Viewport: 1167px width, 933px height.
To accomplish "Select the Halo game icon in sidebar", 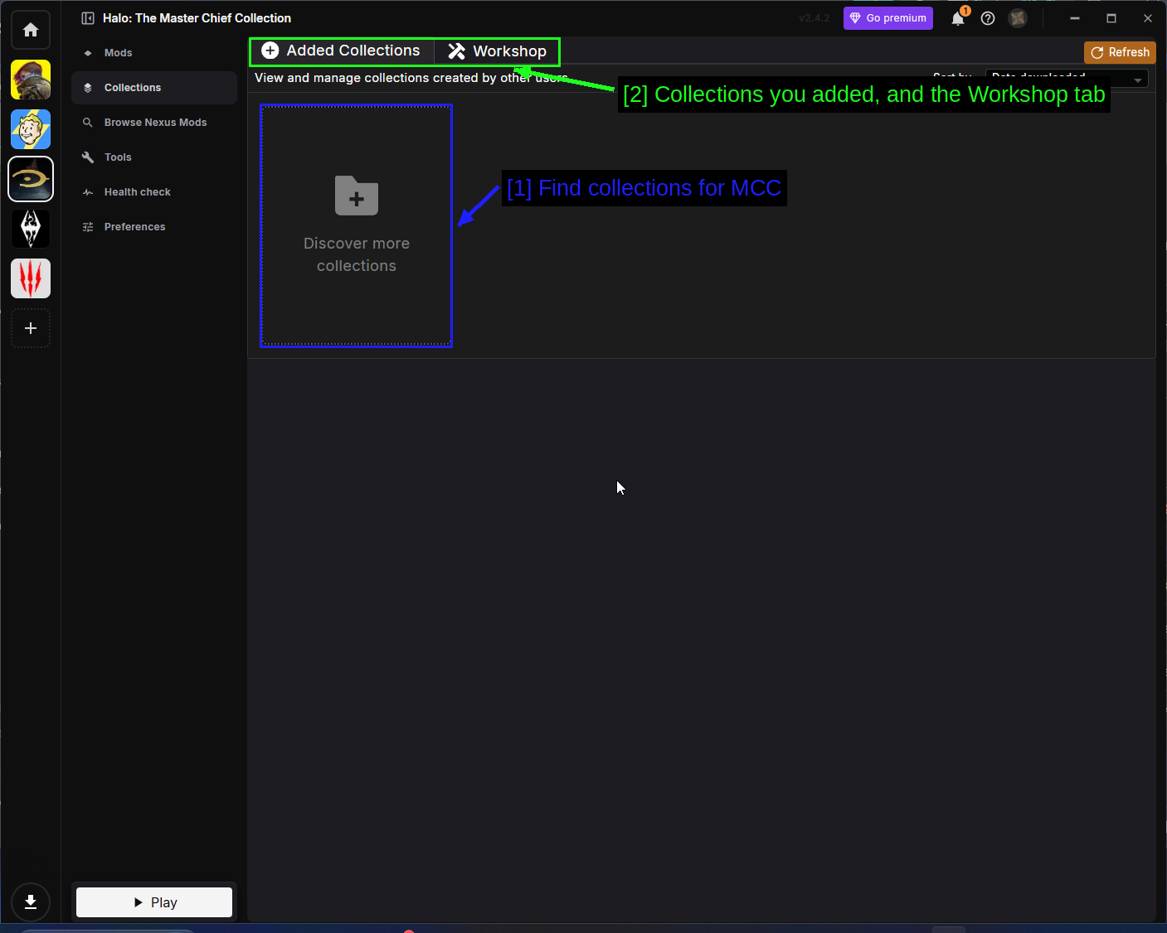I will [31, 179].
